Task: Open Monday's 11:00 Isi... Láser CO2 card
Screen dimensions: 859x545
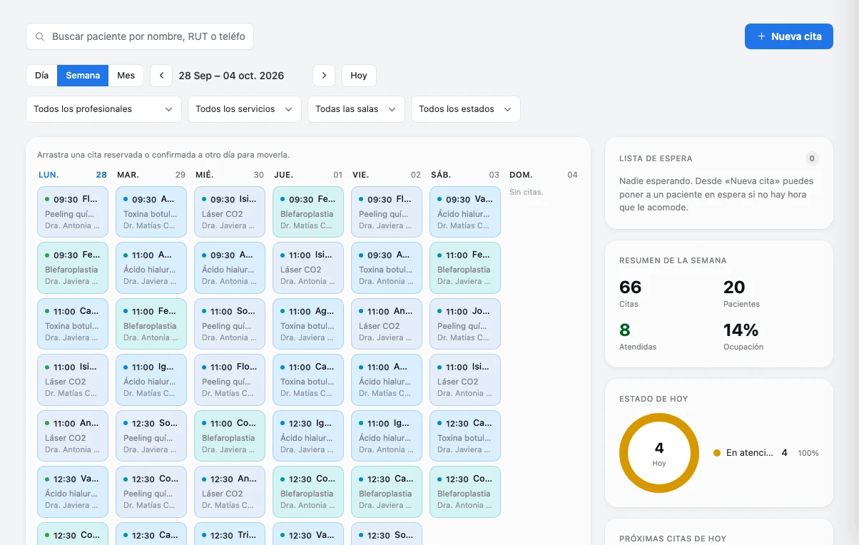Action: pos(73,380)
